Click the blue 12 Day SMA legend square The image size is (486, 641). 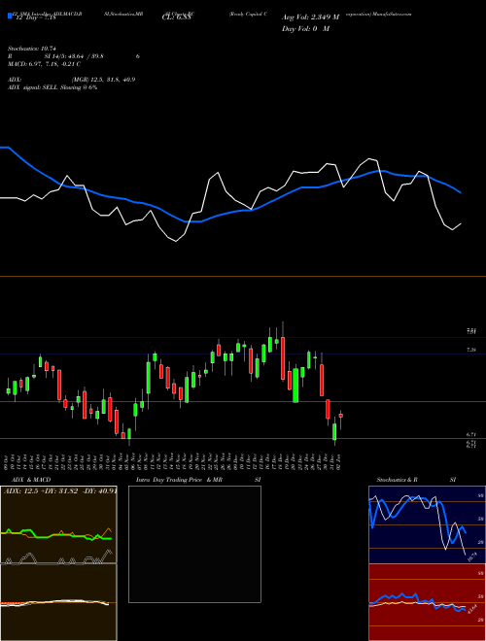(x=11, y=17)
